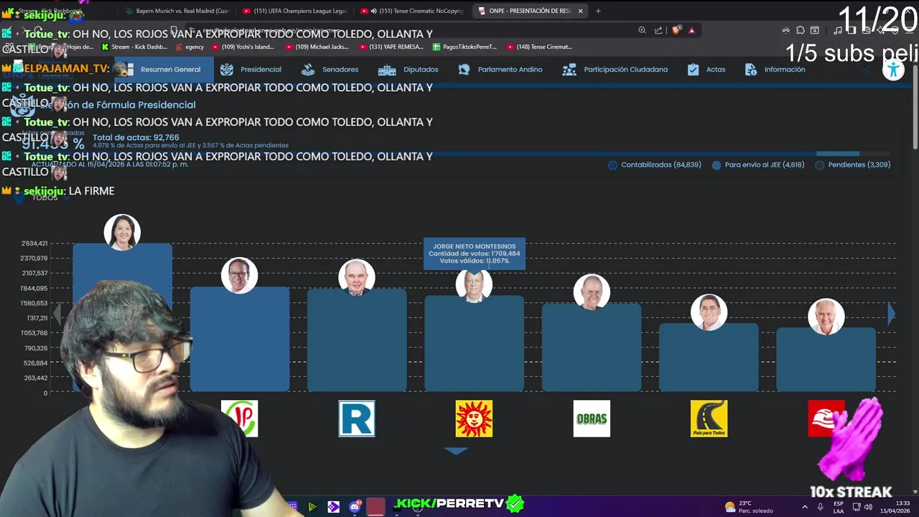Click the Presidencial sash icon
919x517 pixels.
coord(227,70)
